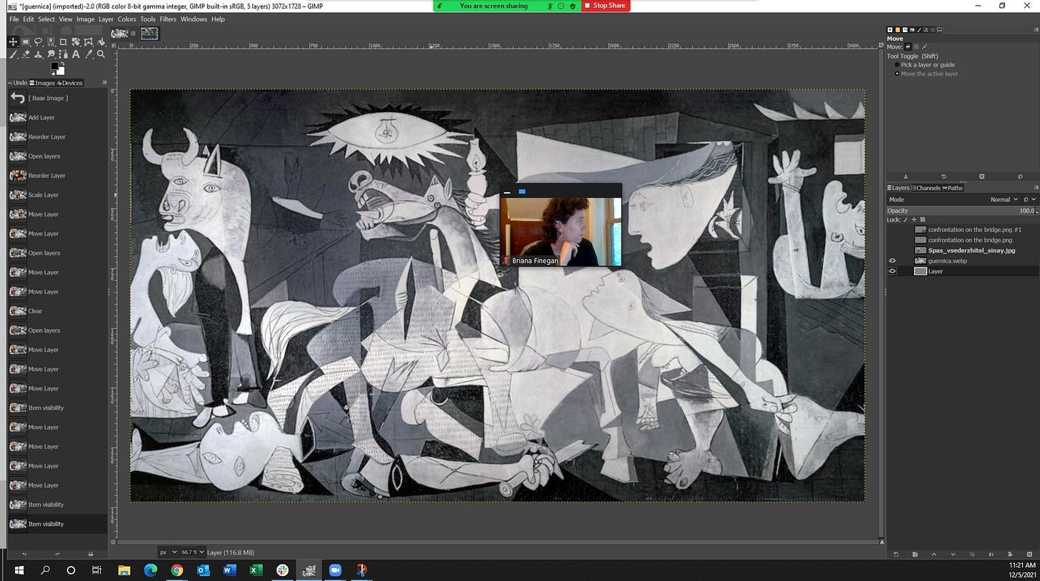Jump to 'Scale Layer' undo history step

(x=58, y=195)
